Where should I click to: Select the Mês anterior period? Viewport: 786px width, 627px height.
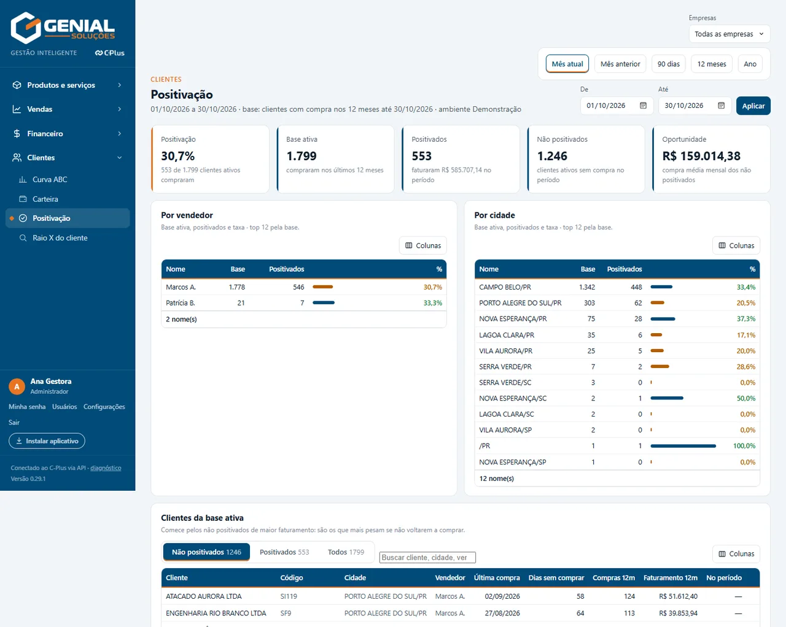tap(620, 64)
